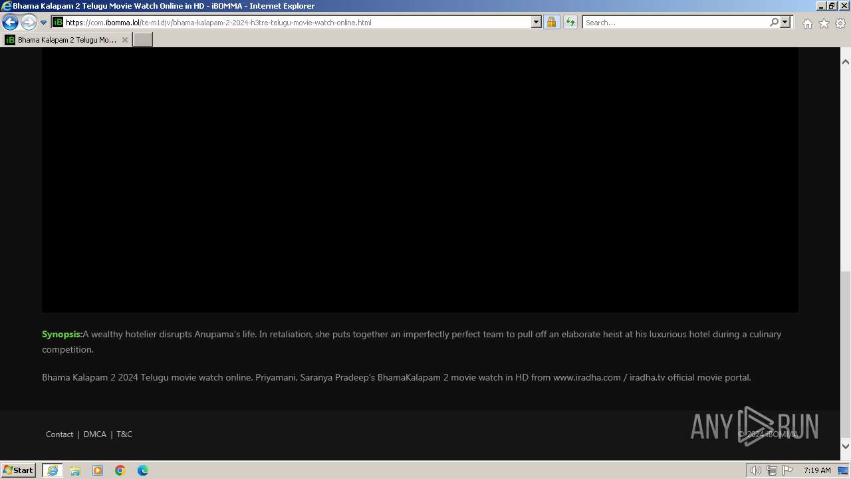The image size is (851, 479).
Task: Open the Tools gear icon
Action: [840, 23]
